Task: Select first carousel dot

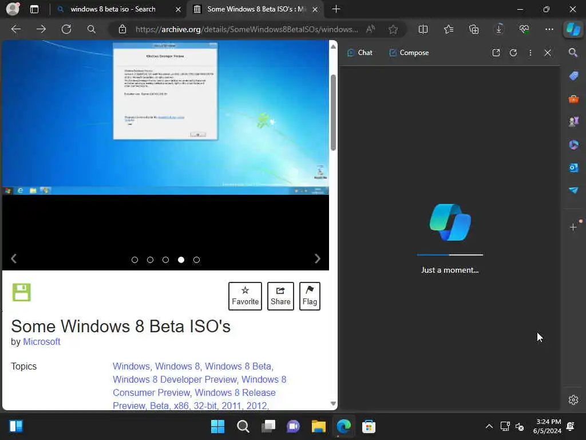Action: click(134, 260)
